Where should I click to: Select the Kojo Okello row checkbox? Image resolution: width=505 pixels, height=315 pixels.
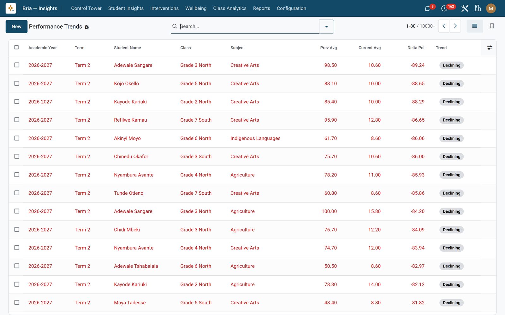17,83
